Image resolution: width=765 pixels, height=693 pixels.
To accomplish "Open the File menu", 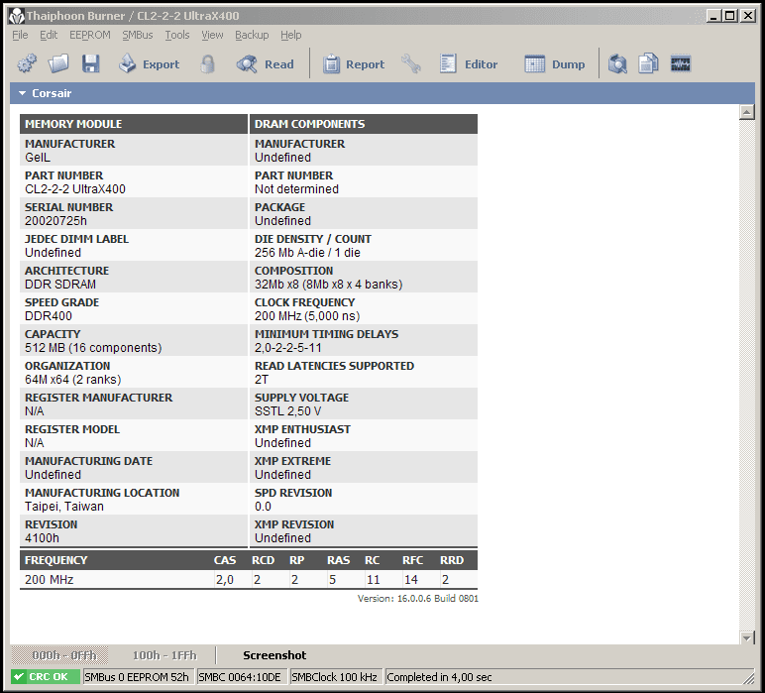I will (20, 35).
